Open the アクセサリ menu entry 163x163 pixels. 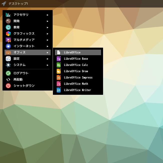coord(28,15)
